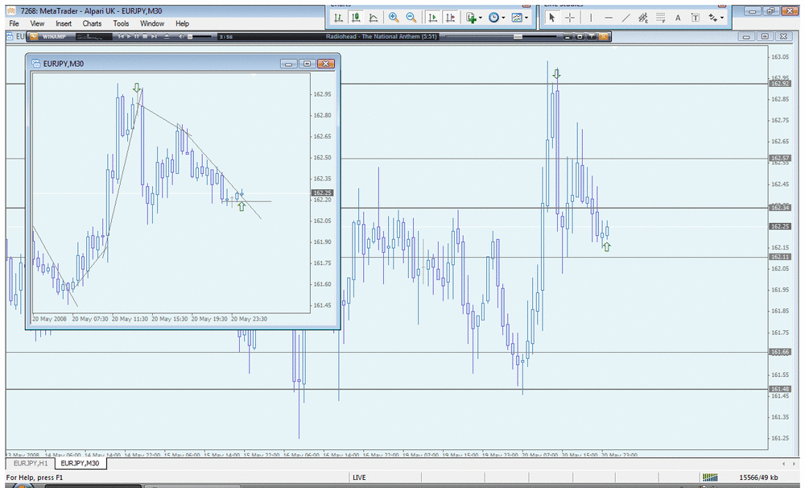The height and width of the screenshot is (488, 805).
Task: Open the arrows objects dropdown
Action: 722,18
